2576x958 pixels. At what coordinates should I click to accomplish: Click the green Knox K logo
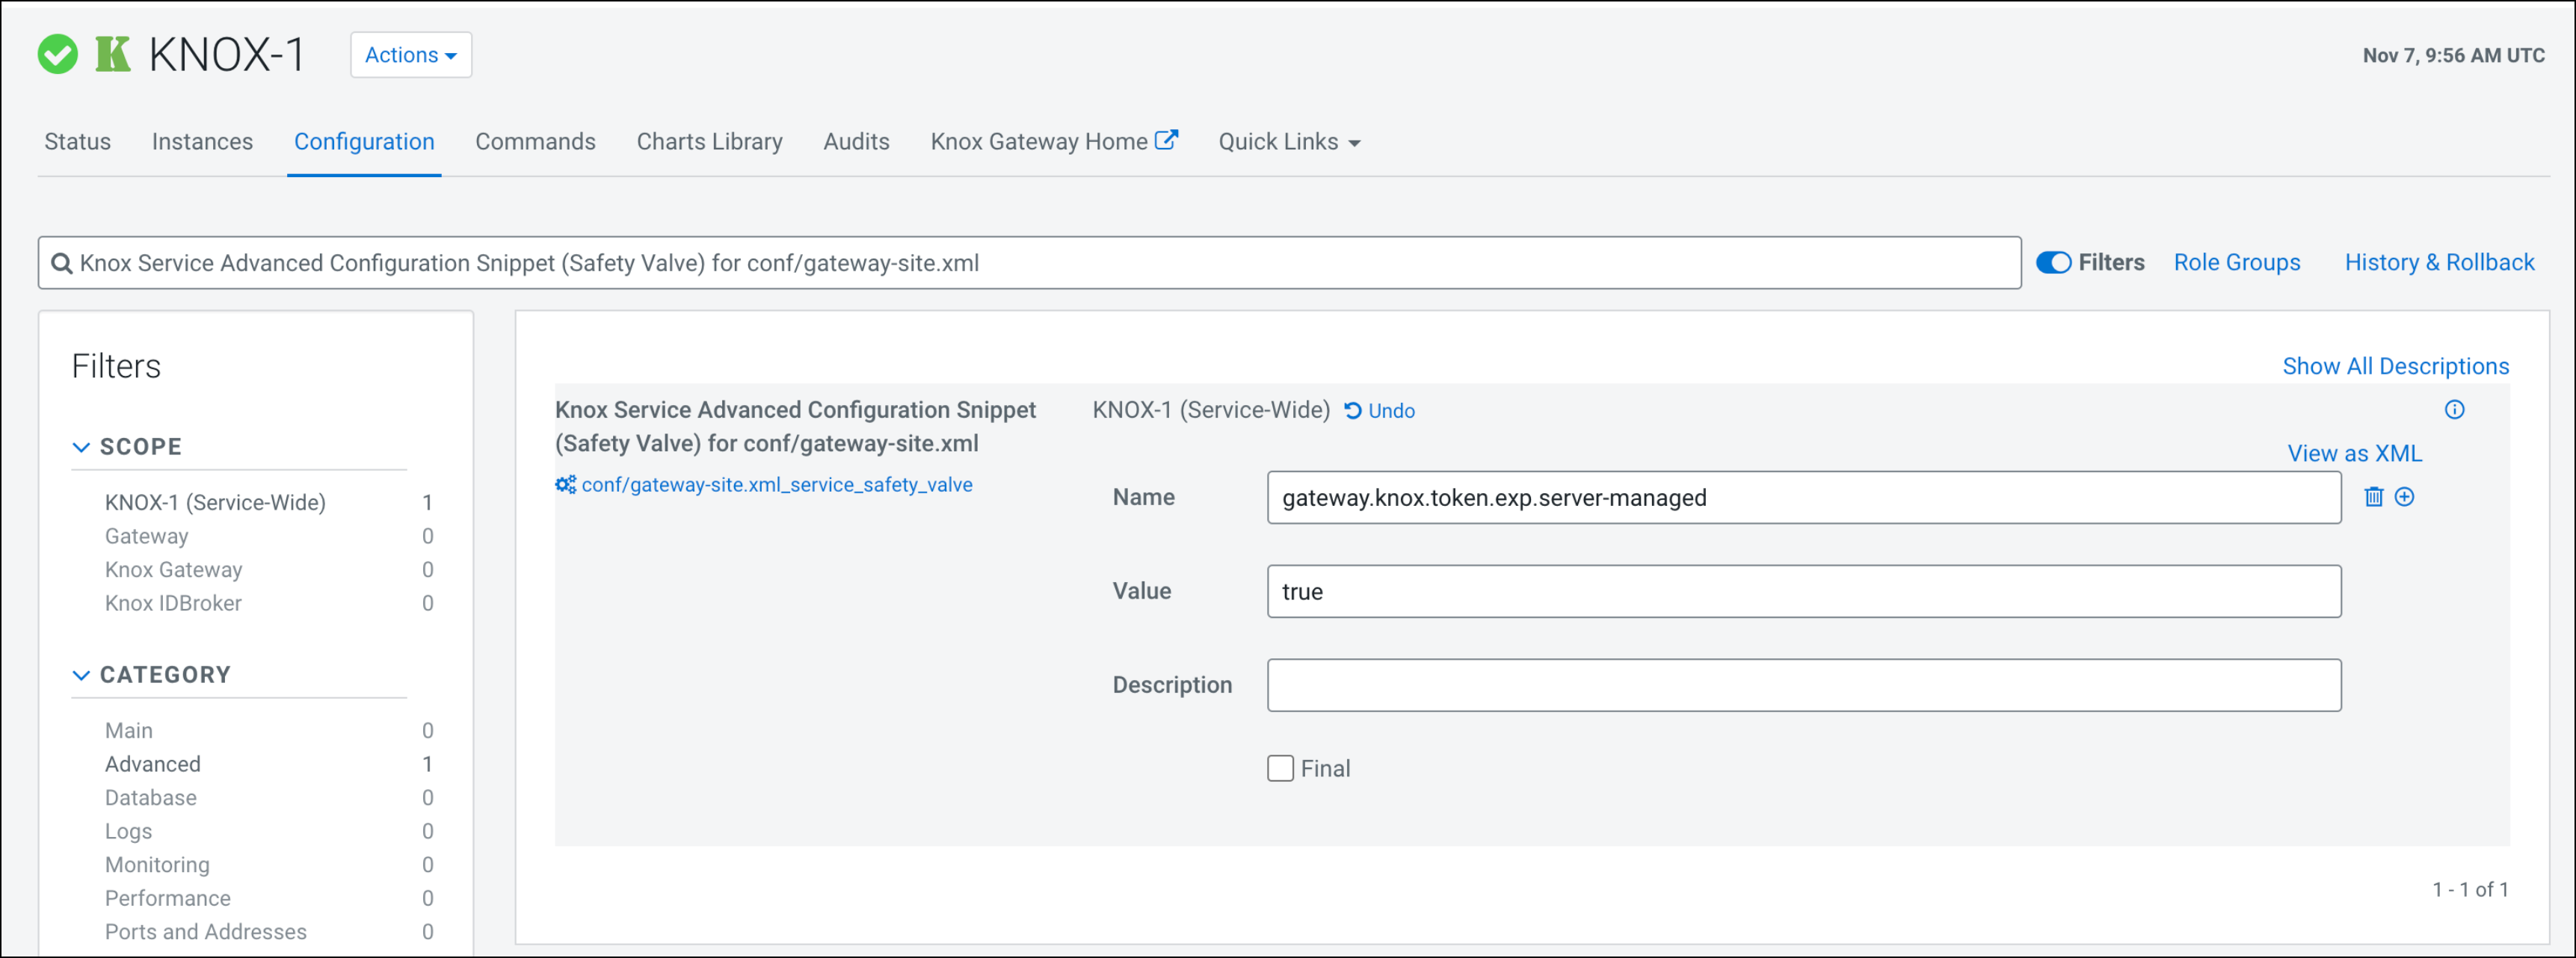click(113, 55)
